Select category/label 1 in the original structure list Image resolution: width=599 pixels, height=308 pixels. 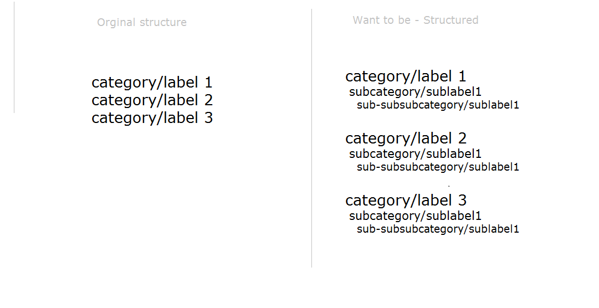(152, 83)
